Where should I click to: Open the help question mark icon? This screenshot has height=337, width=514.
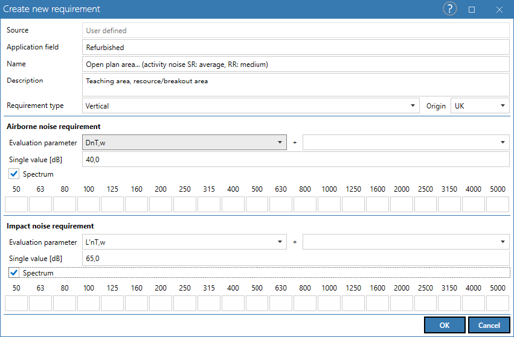(450, 9)
